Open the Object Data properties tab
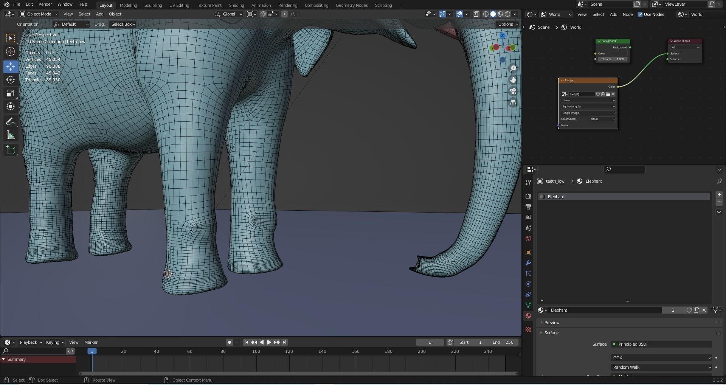The height and width of the screenshot is (385, 726). [x=528, y=305]
